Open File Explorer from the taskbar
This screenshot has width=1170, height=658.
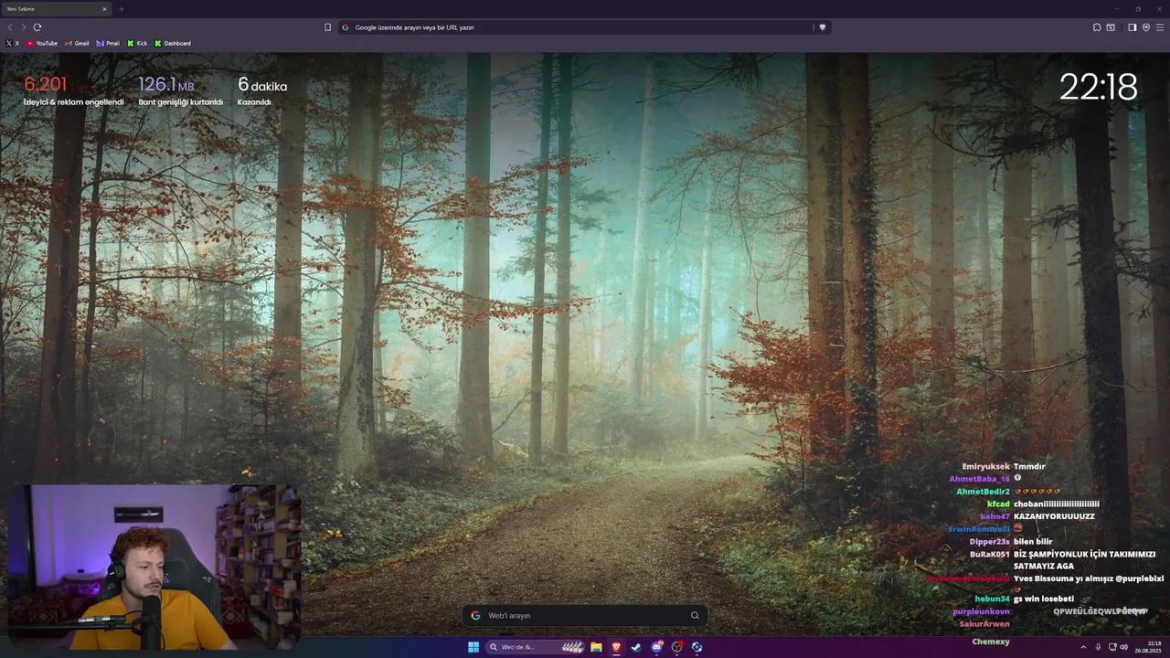coord(596,647)
